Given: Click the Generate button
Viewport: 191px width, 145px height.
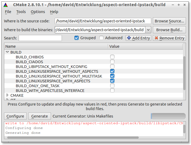Looking at the screenshot, I should 39,116.
